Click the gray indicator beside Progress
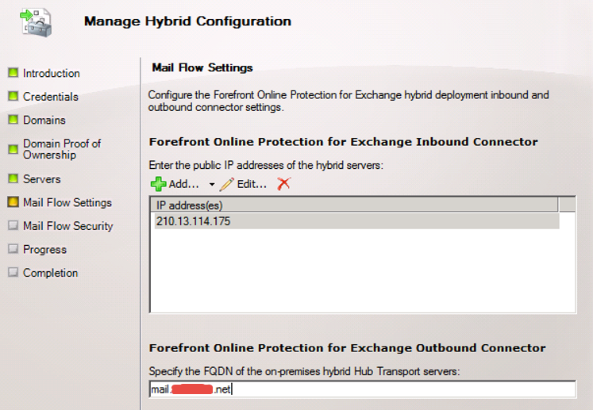 (13, 249)
